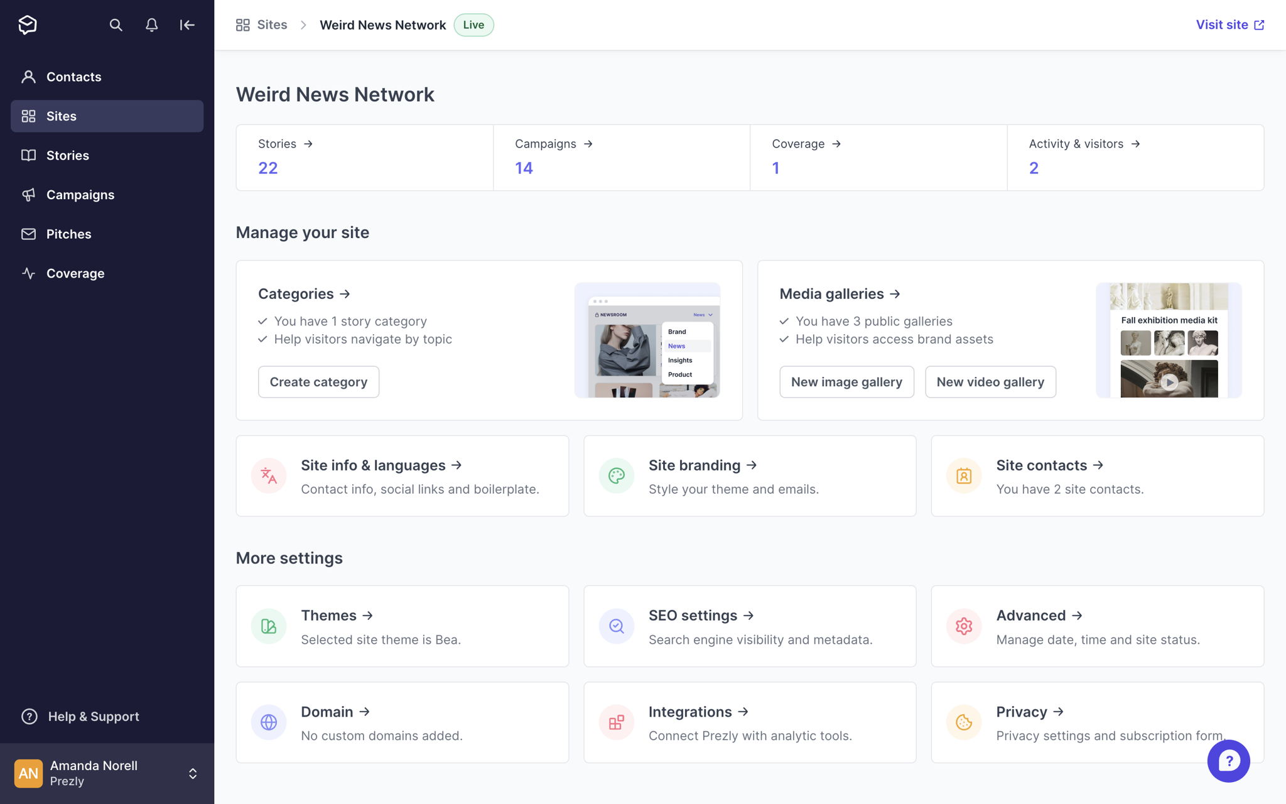Click the AN user avatar
The height and width of the screenshot is (804, 1286).
click(28, 773)
